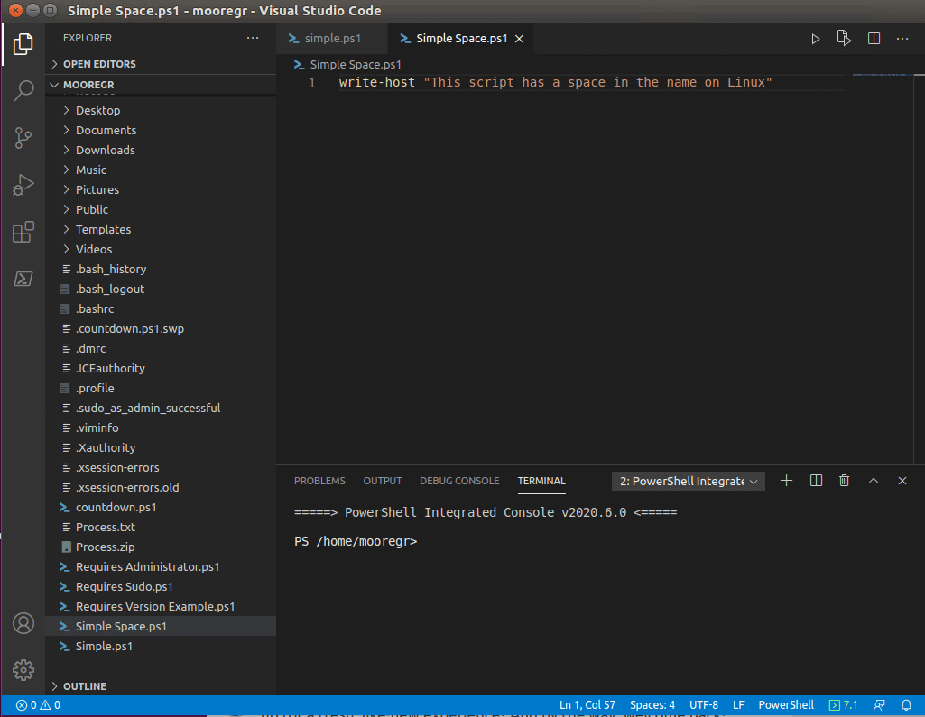The image size is (925, 717).
Task: Expand the Documents folder
Action: (161, 130)
